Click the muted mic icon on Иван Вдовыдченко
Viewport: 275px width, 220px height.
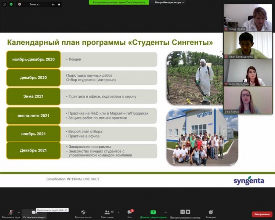coord(226,56)
